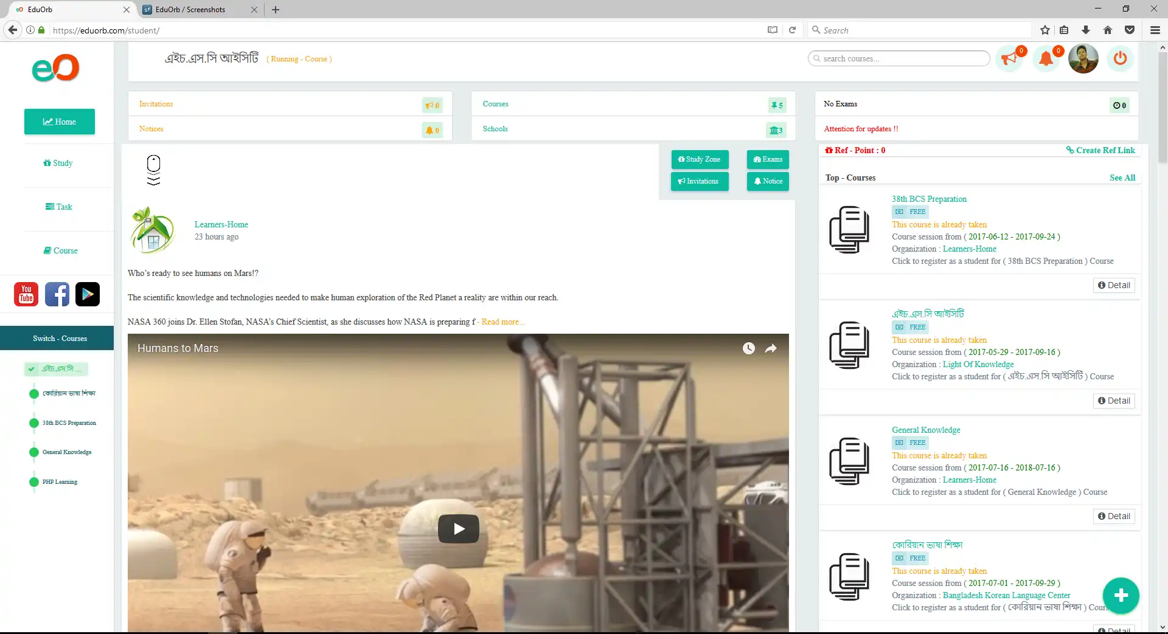The width and height of the screenshot is (1168, 634).
Task: Open the browser downloads arrow icon
Action: point(1086,30)
